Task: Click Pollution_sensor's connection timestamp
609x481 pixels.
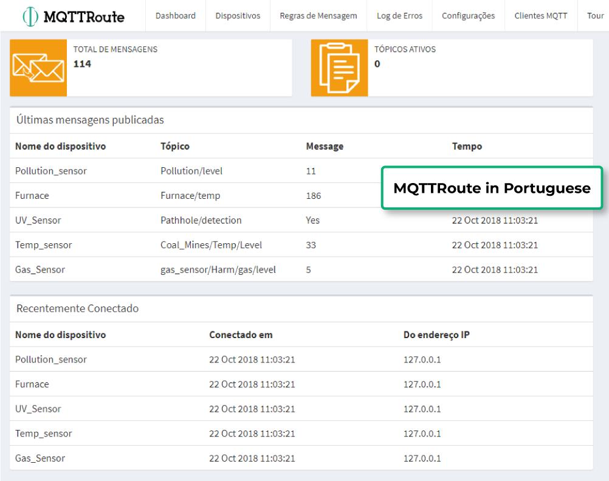Action: click(x=252, y=359)
